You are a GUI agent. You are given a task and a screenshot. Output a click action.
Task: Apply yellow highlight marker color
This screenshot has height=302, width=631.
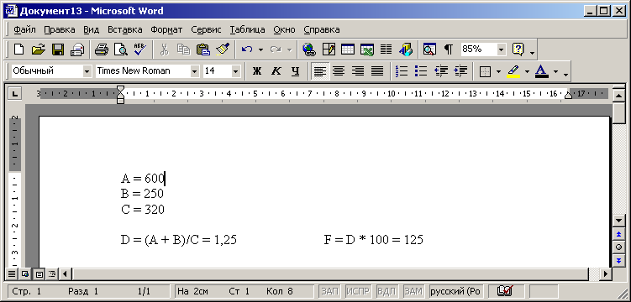[x=513, y=71]
